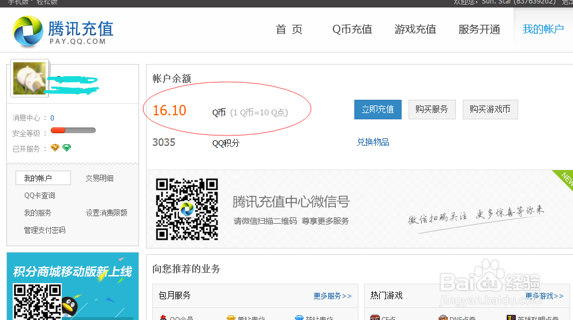Open 设置消费限额 in sidebar
573x320 pixels.
tap(107, 213)
